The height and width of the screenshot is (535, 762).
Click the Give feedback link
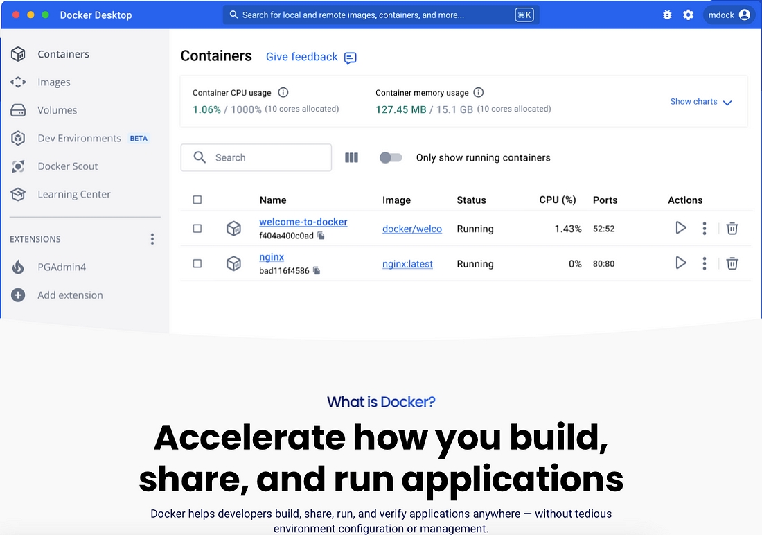302,57
